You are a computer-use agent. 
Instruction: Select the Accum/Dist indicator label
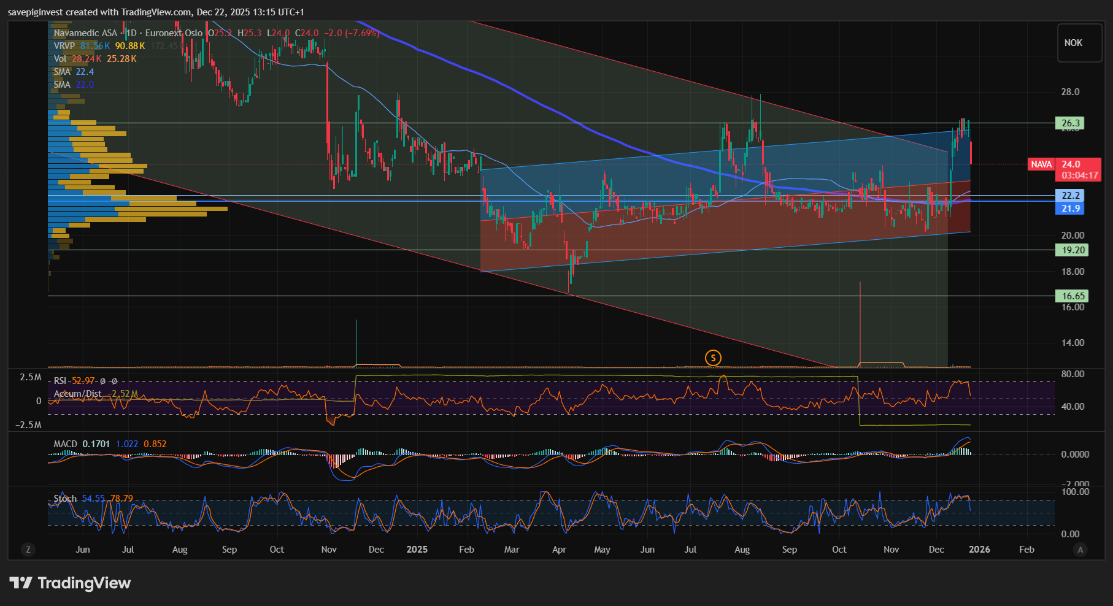click(x=77, y=394)
